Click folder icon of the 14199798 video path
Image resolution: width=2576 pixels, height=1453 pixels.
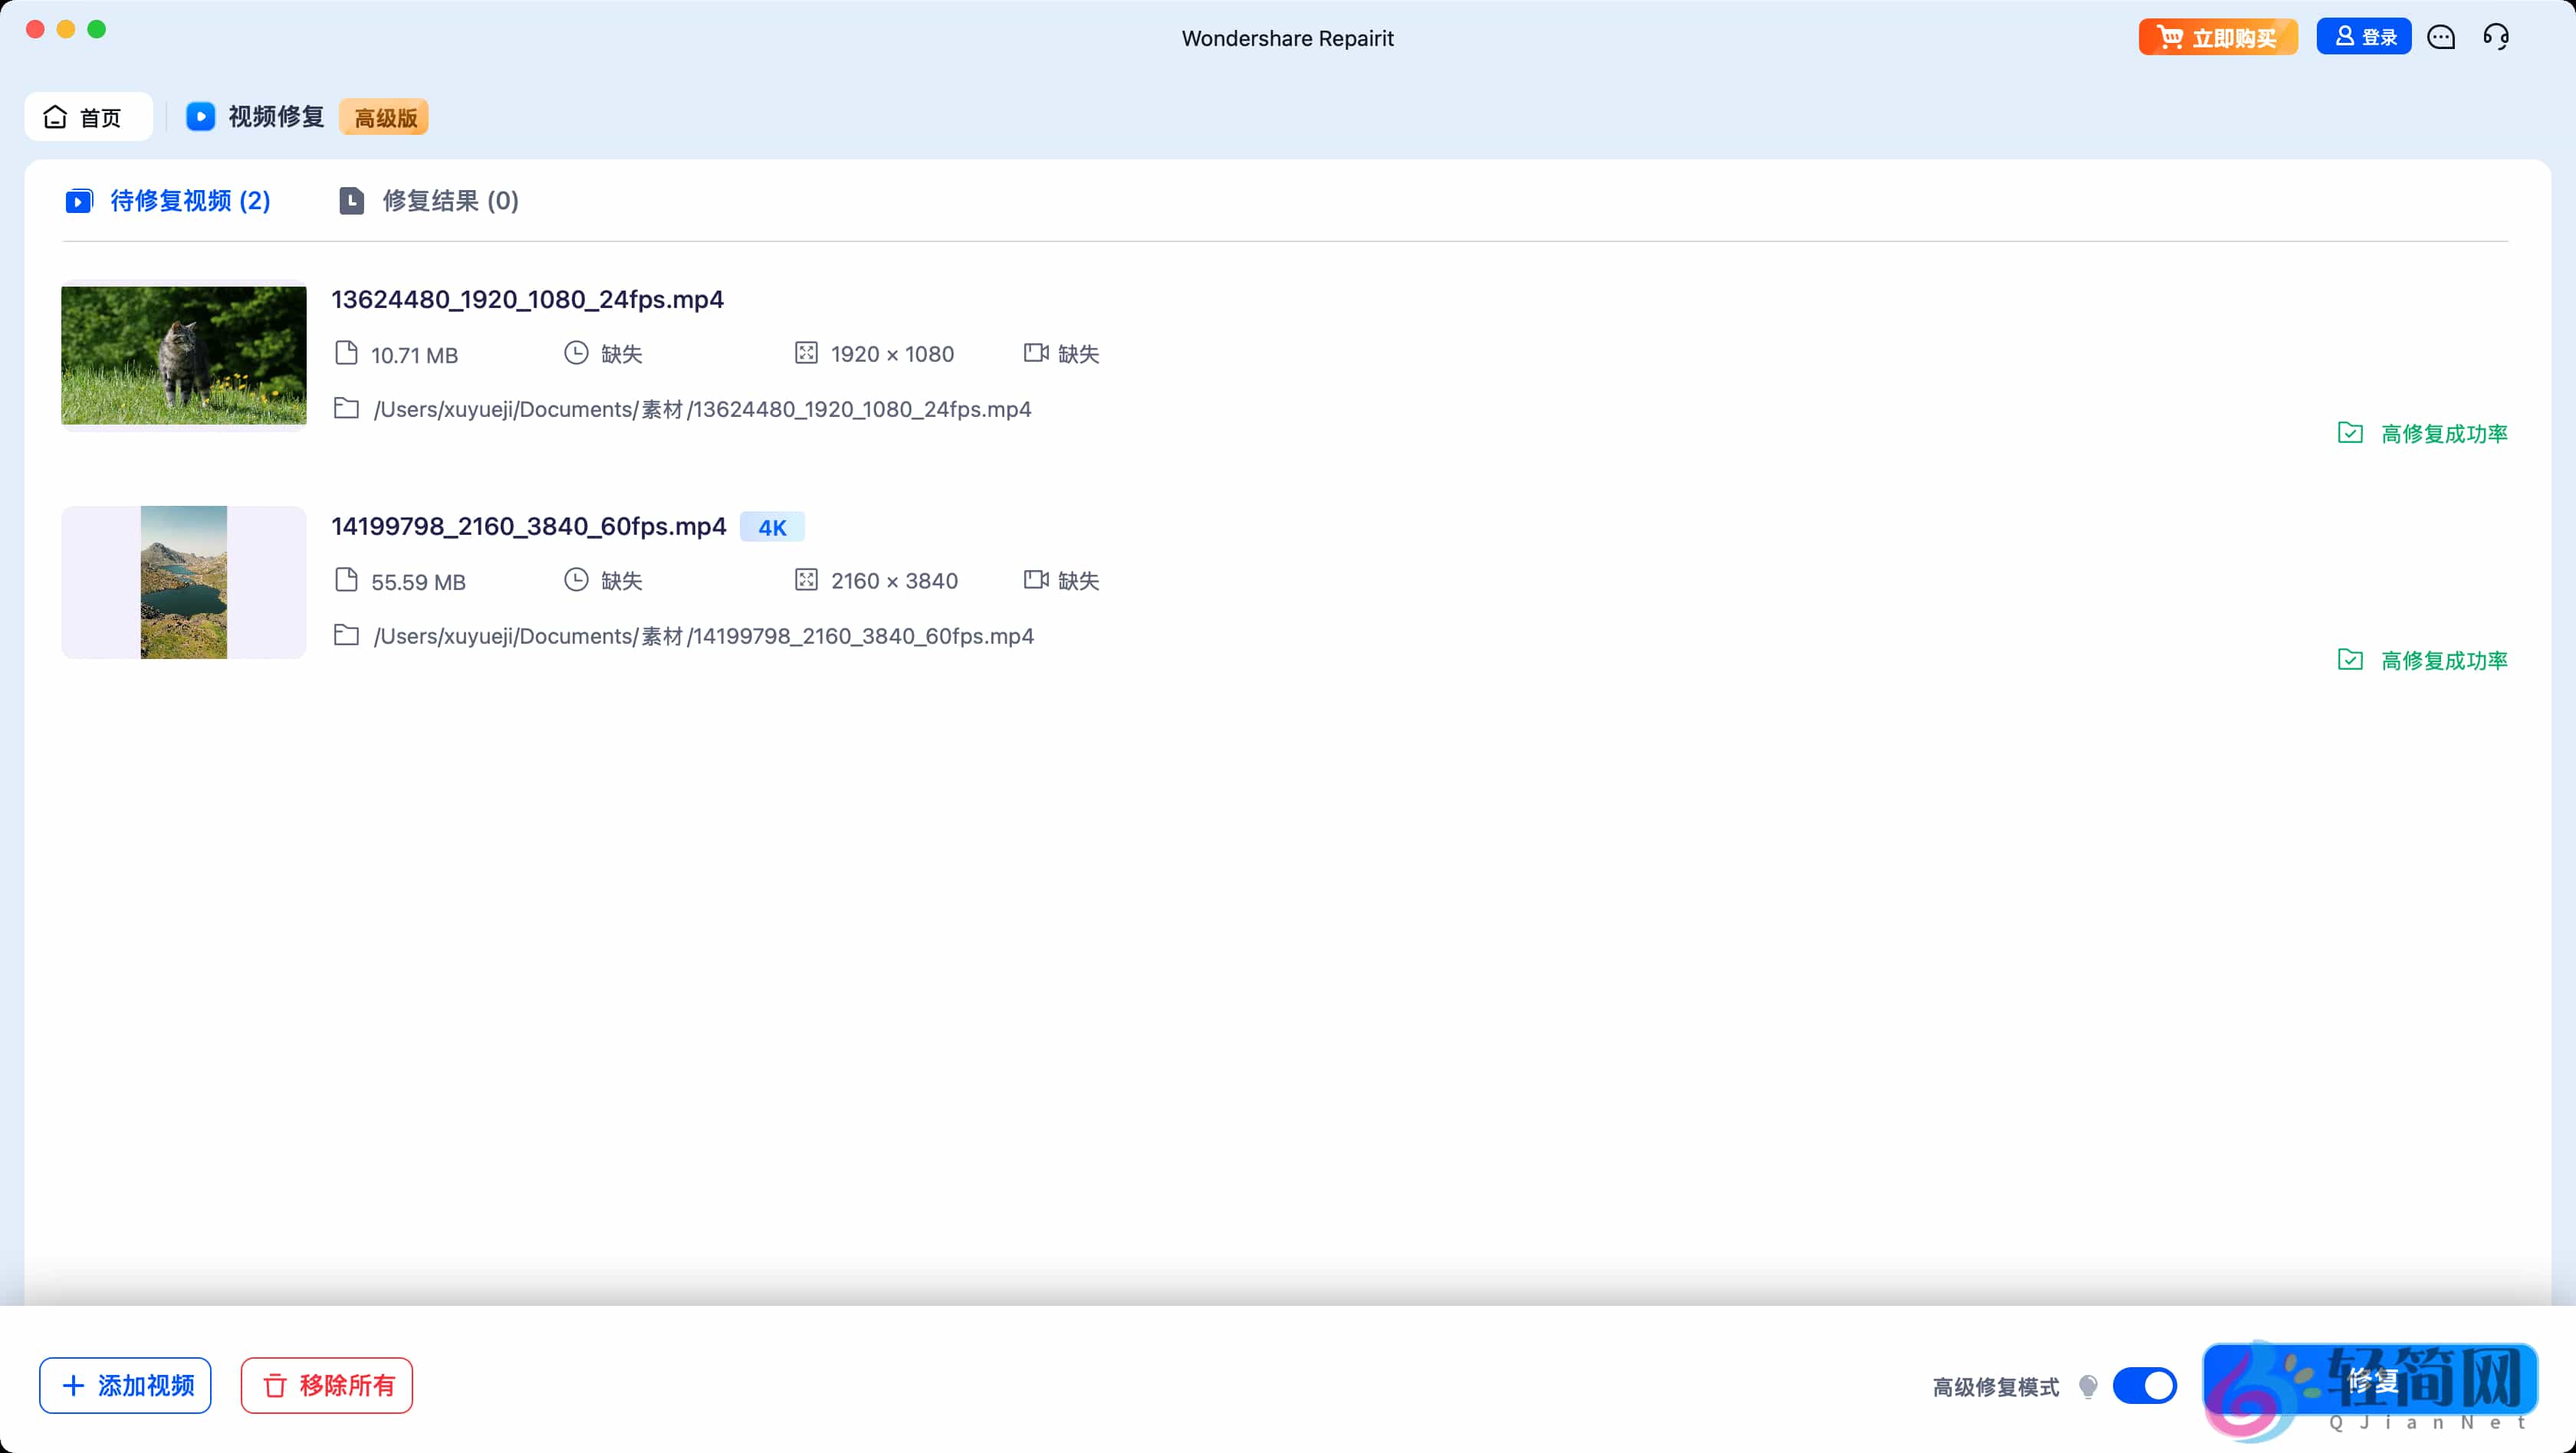[x=346, y=635]
